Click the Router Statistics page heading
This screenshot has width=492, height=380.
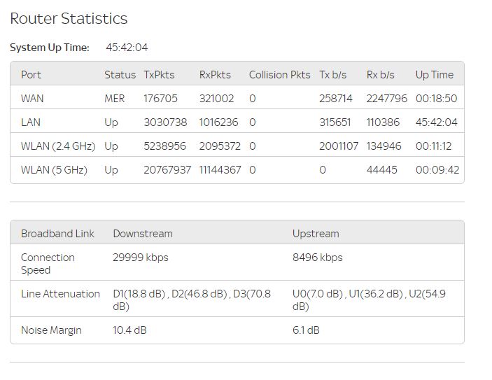[69, 19]
